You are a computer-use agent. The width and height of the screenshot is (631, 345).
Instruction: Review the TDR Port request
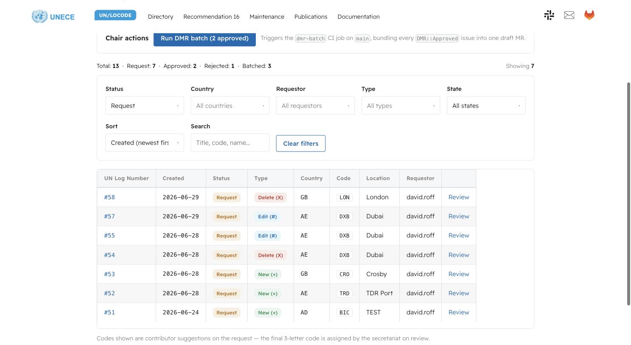458,293
